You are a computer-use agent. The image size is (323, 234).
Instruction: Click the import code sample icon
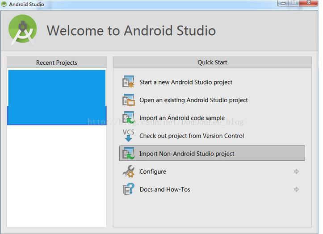(128, 117)
